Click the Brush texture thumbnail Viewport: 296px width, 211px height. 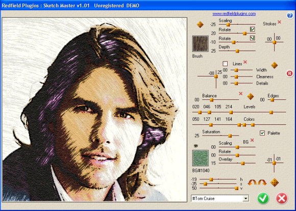pyautogui.click(x=200, y=43)
